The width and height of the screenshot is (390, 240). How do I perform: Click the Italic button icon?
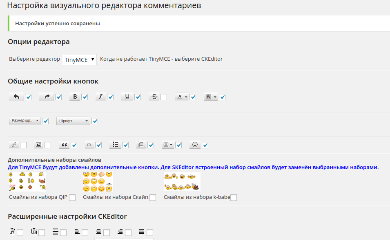(100, 97)
